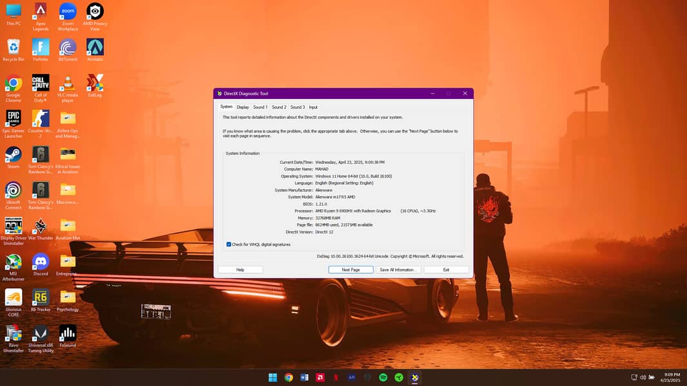Launch Counter-Strike 2 from the desktop
This screenshot has width=687, height=386.
[41, 124]
